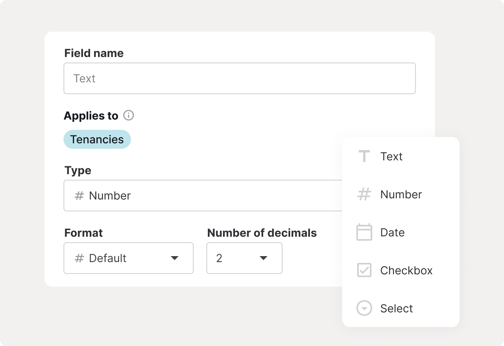
Task: Click the circled arrow Select icon
Action: point(364,308)
